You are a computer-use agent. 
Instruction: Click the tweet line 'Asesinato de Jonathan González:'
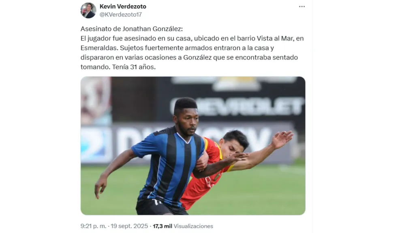click(x=132, y=29)
